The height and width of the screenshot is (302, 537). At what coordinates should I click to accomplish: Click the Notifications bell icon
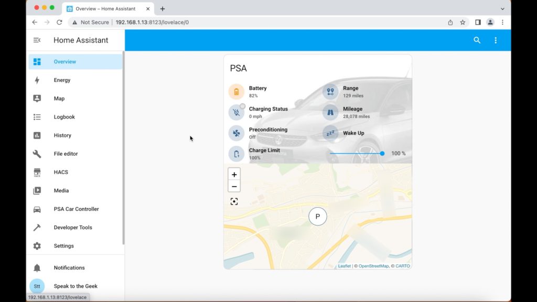coord(37,268)
